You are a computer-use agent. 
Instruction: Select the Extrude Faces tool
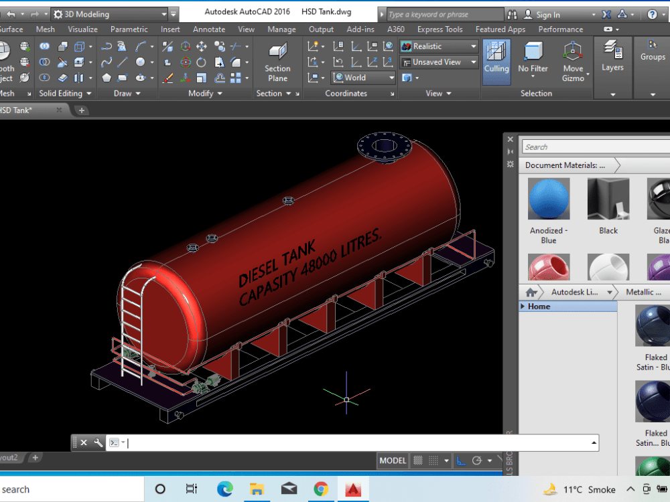pos(79,62)
